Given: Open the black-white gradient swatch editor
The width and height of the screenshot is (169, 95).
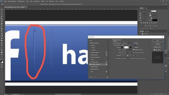Looking at the screenshot, I should (126, 47).
